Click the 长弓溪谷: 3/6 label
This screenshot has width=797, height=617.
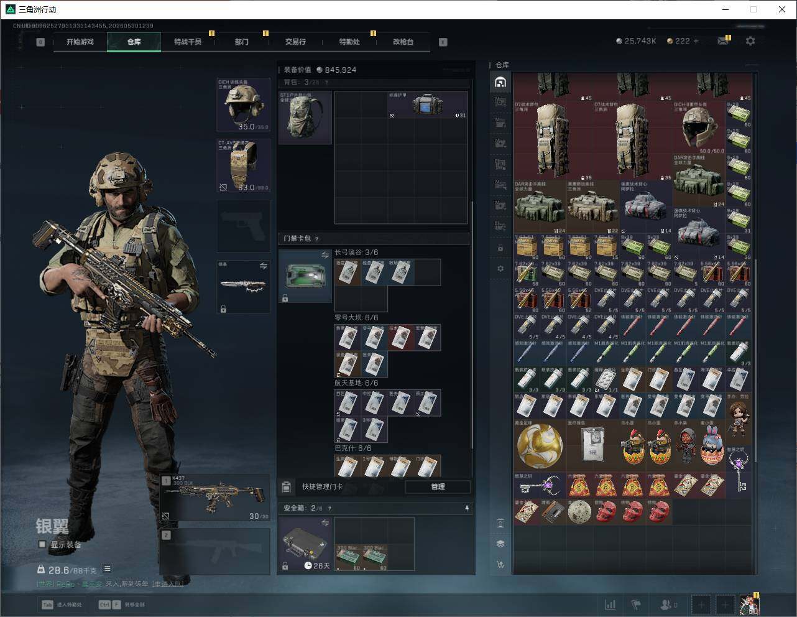pos(356,253)
